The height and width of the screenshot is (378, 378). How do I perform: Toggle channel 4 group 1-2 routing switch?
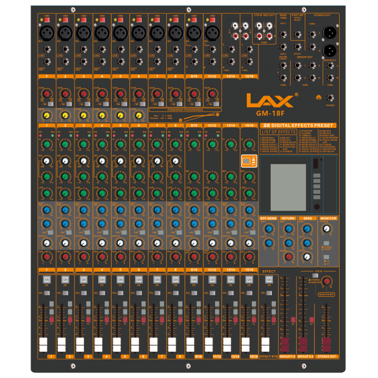pyautogui.click(x=107, y=304)
